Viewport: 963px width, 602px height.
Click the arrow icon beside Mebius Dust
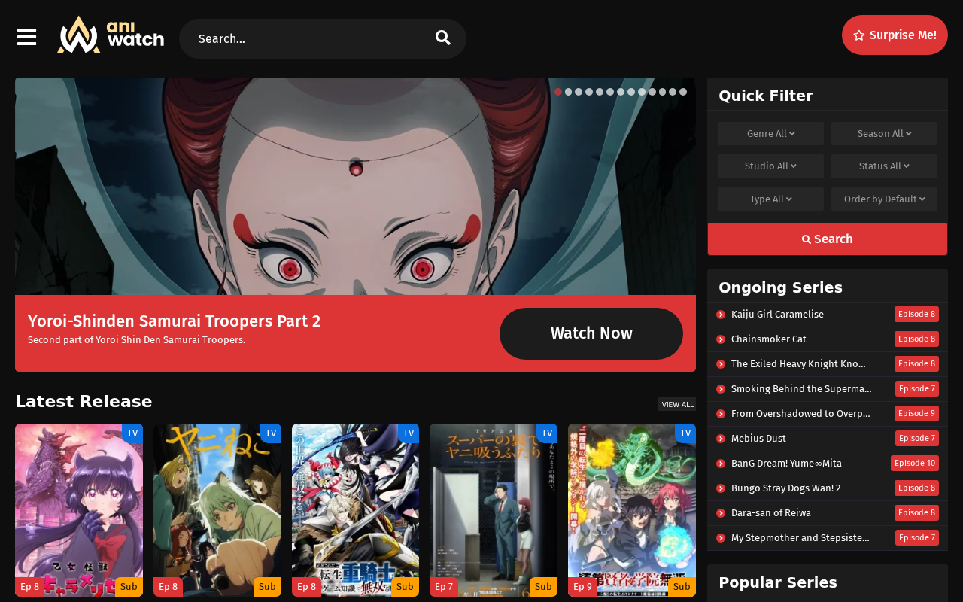click(721, 439)
